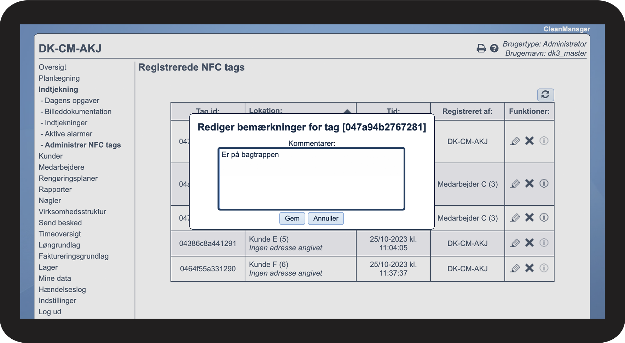Click pencil icon for tag 0464f55a331290
The image size is (625, 343).
coord(515,268)
